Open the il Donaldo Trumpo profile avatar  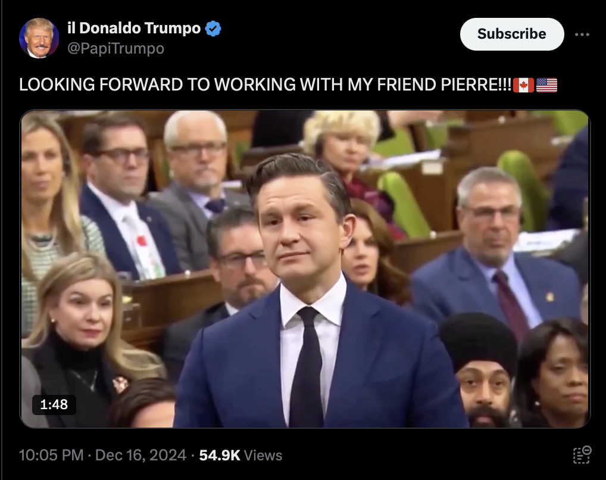pyautogui.click(x=39, y=38)
